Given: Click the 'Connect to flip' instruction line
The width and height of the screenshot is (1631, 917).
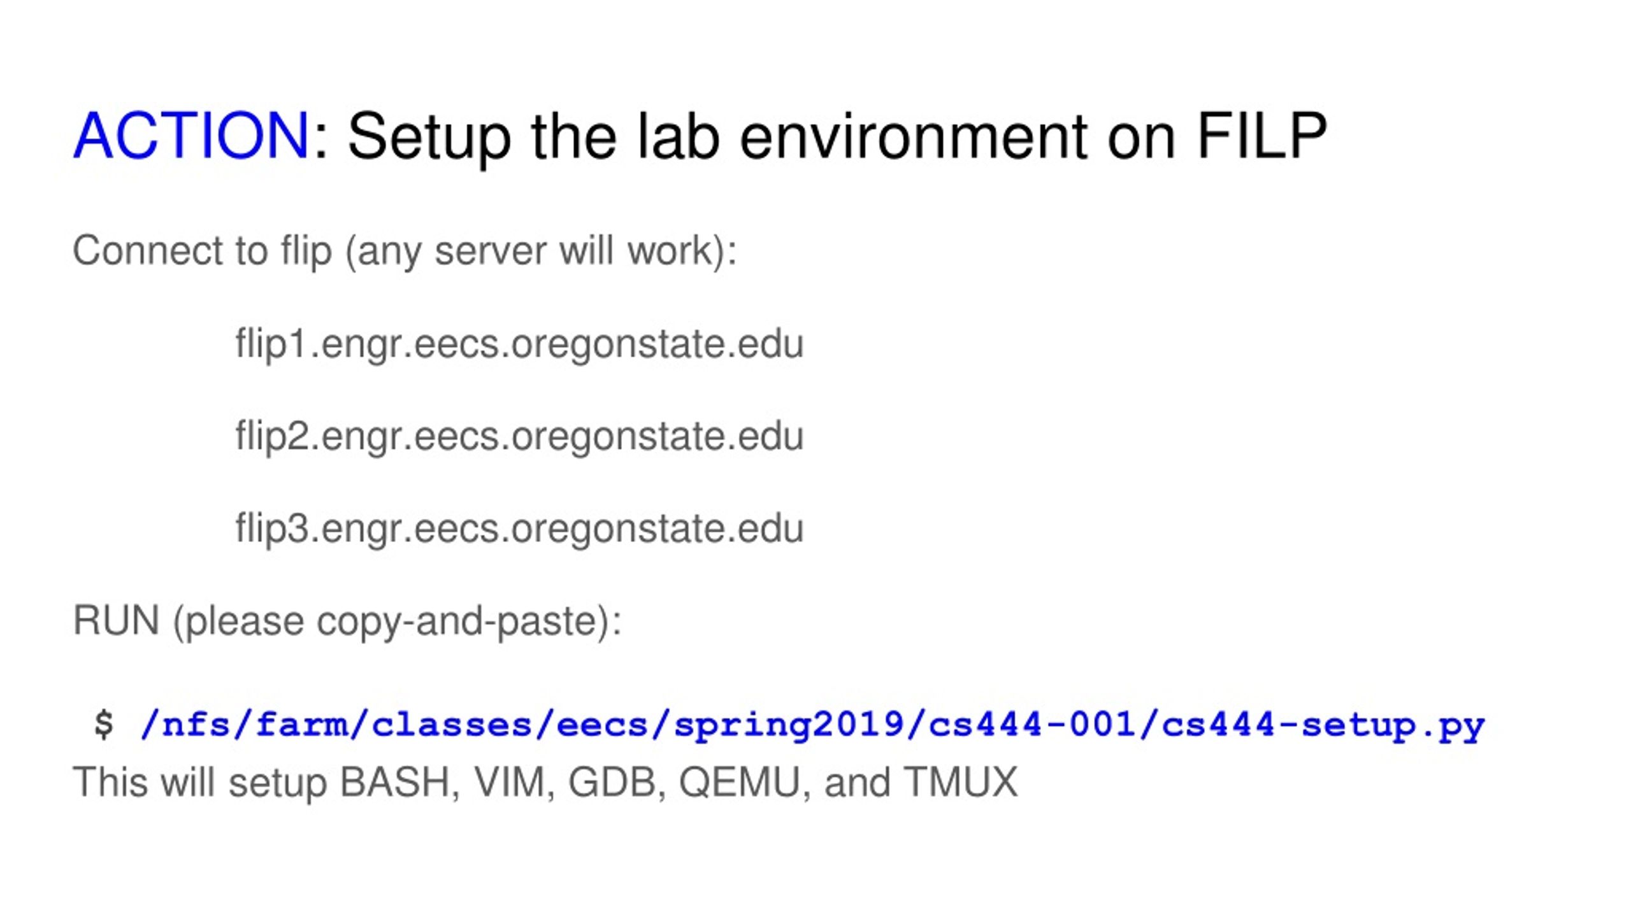Looking at the screenshot, I should coord(405,252).
